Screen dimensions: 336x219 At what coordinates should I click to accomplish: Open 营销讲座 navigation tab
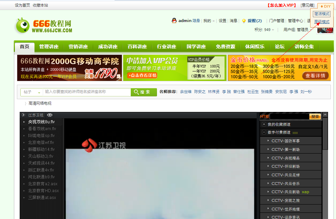coord(78,46)
